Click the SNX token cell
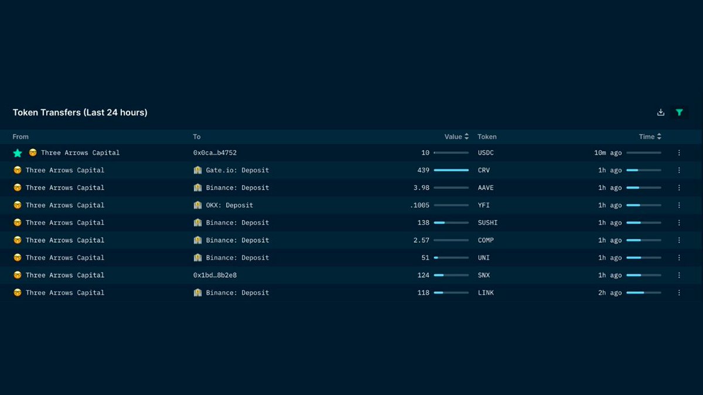Screen dimensions: 703x395 (484, 275)
